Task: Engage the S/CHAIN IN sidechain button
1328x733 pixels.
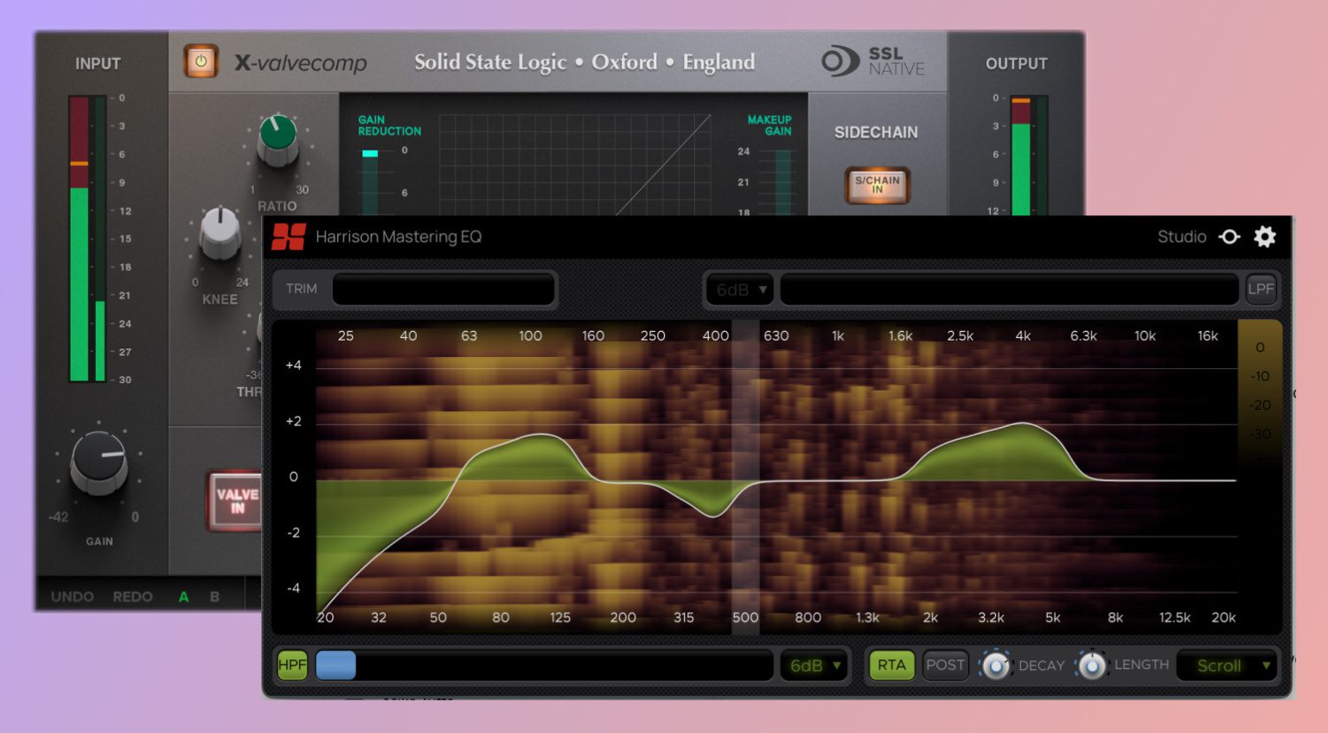Action: pyautogui.click(x=878, y=184)
